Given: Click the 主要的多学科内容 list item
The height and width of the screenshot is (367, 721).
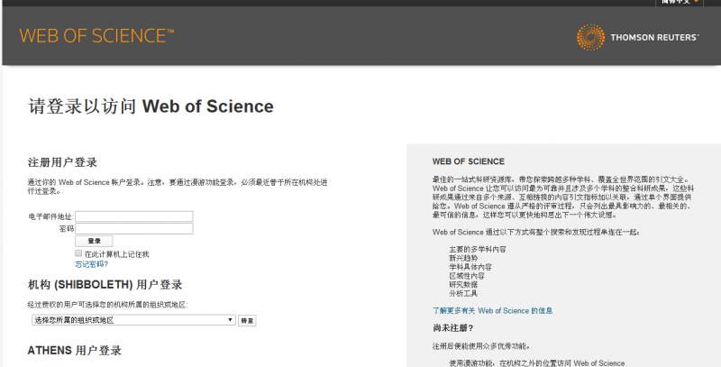Looking at the screenshot, I should [x=478, y=249].
